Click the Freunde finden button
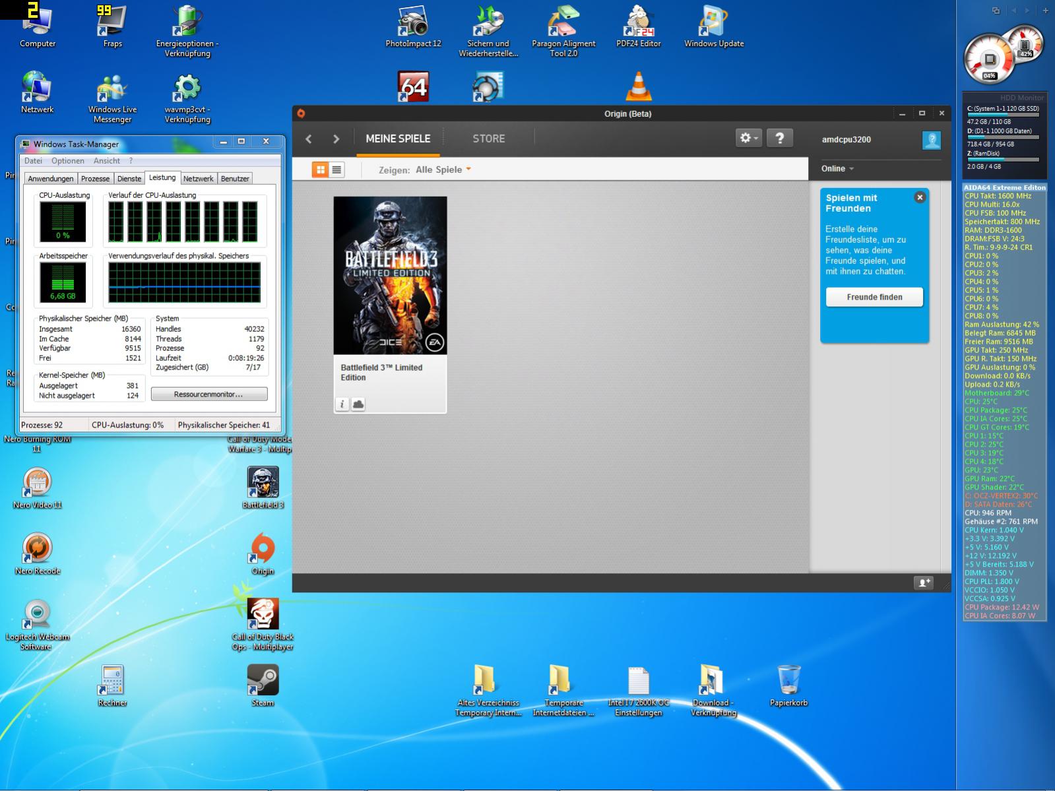This screenshot has width=1055, height=791. (874, 297)
